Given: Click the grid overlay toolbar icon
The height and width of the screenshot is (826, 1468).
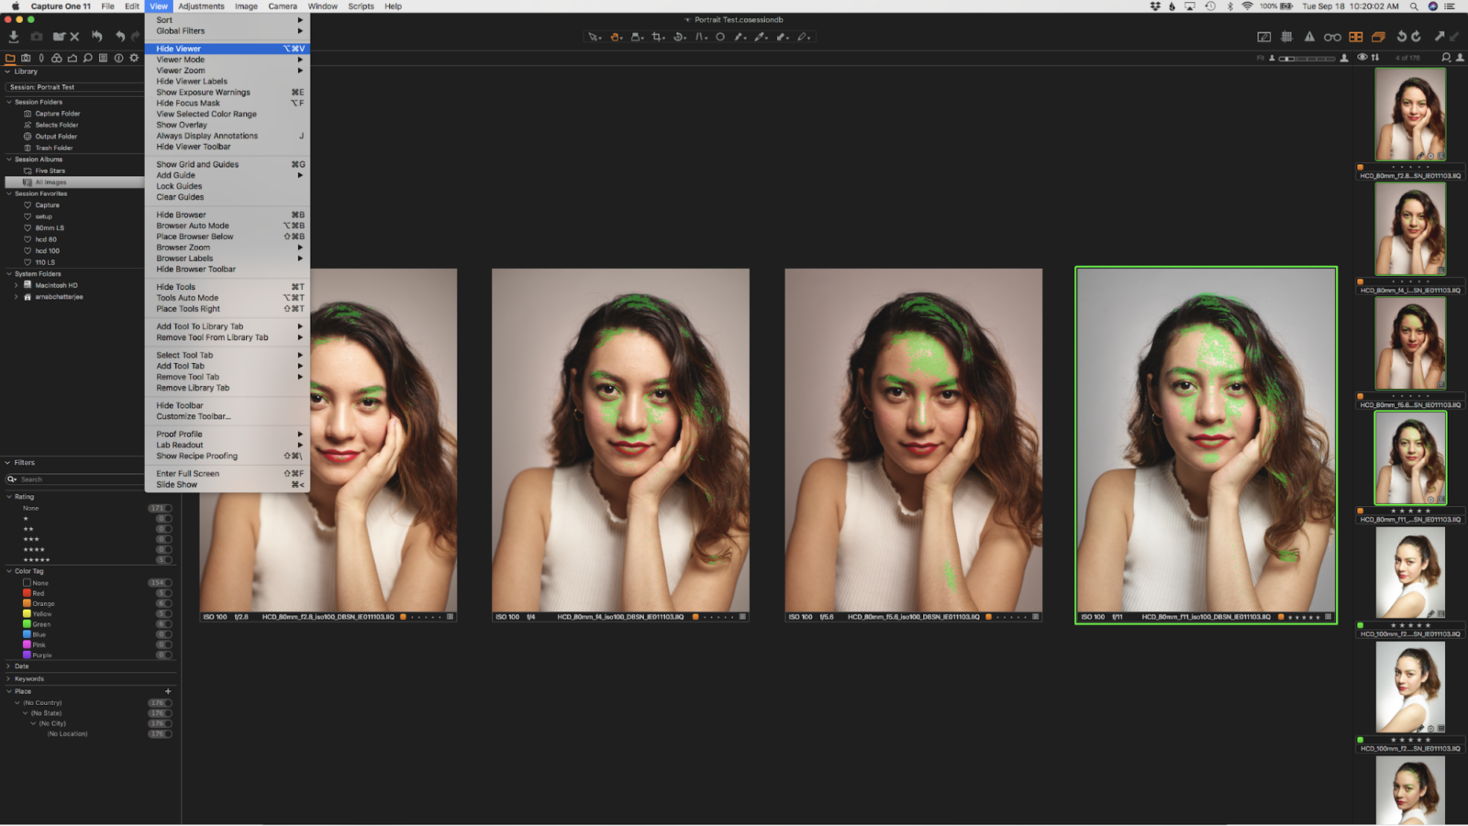Looking at the screenshot, I should [1286, 37].
